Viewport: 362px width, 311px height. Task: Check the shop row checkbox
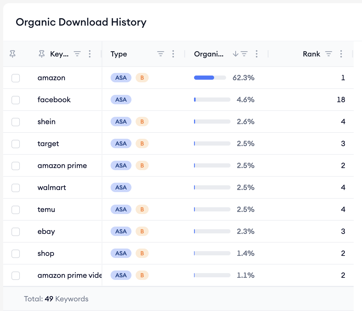click(x=16, y=254)
